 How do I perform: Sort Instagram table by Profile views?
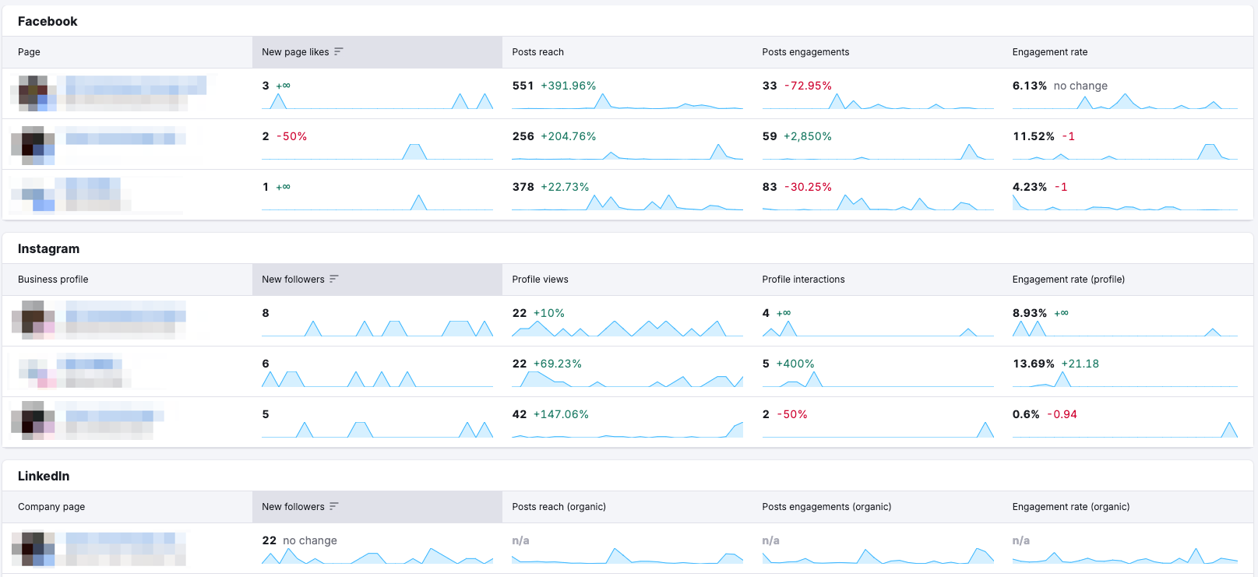coord(540,280)
